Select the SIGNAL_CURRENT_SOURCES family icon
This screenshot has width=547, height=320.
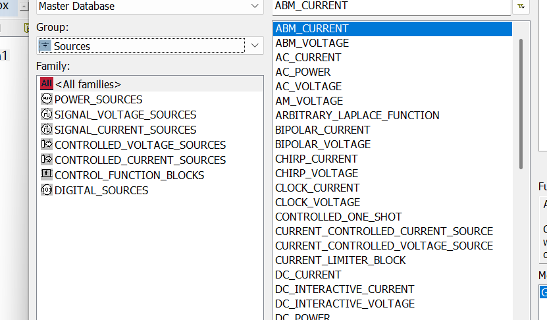click(46, 130)
